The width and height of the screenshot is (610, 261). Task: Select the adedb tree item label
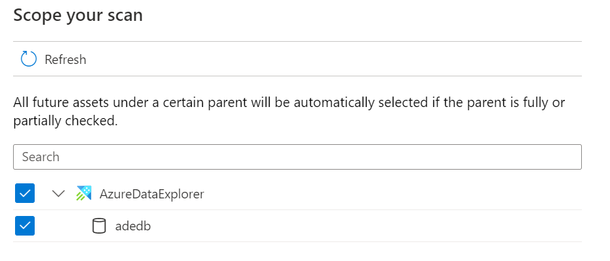[133, 226]
